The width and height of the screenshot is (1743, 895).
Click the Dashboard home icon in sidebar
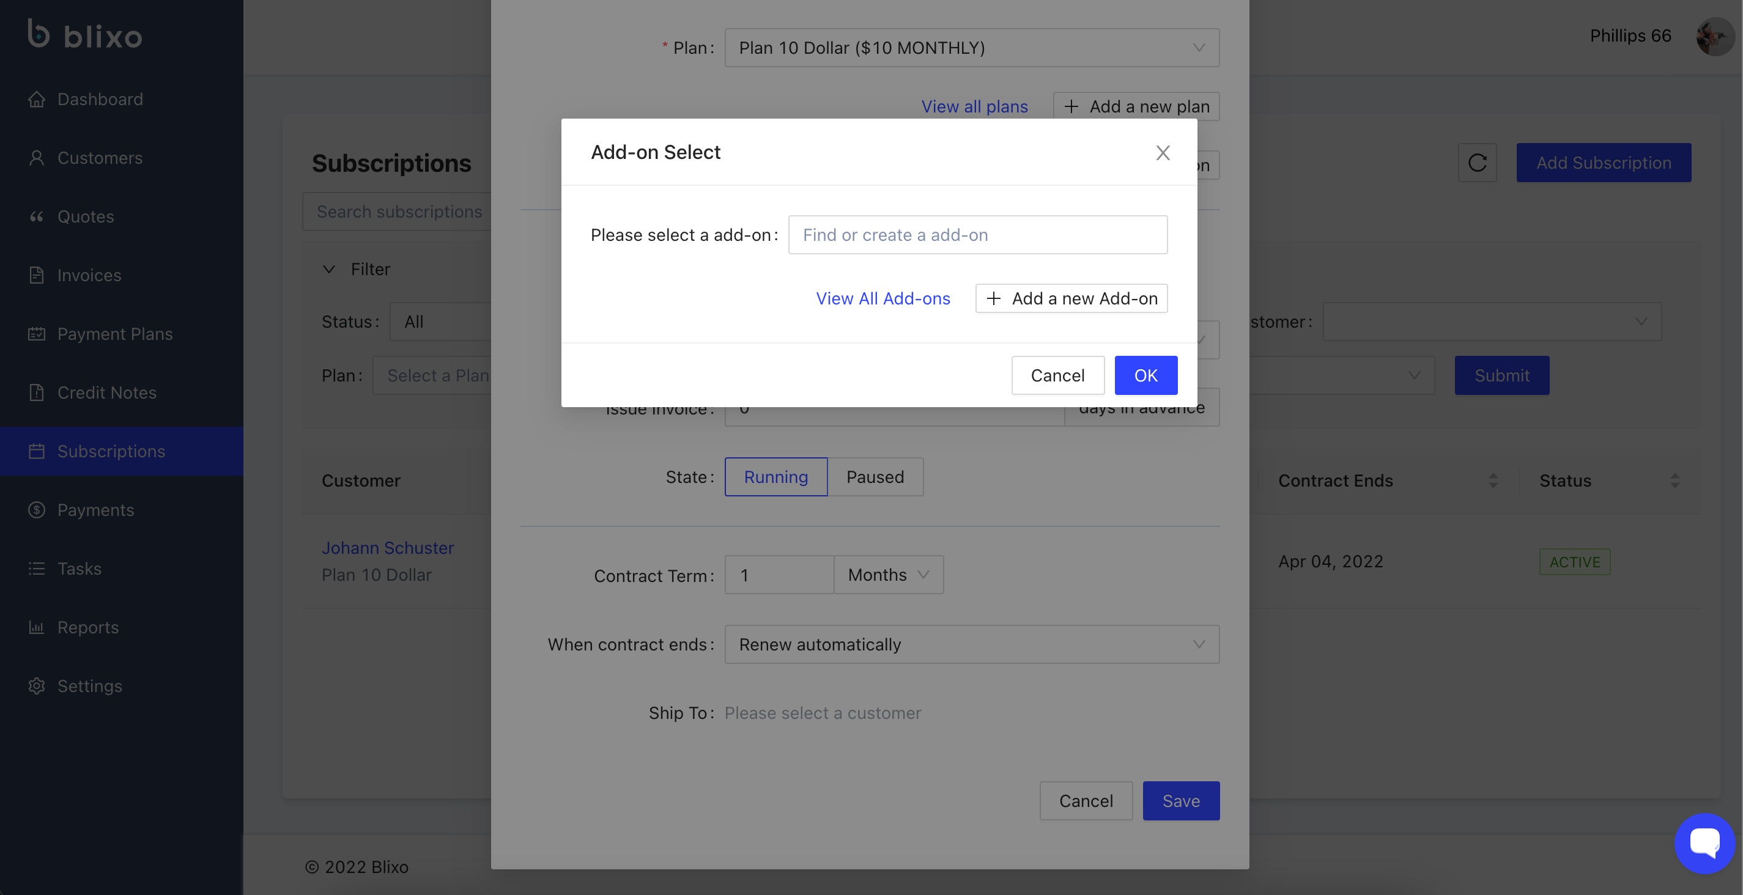(37, 100)
